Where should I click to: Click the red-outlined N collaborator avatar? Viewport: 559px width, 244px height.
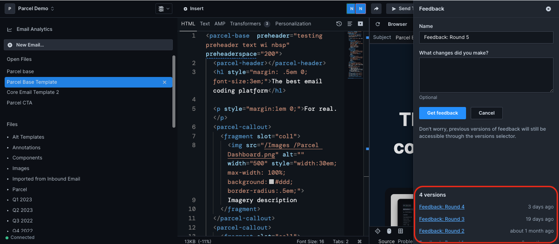click(360, 8)
